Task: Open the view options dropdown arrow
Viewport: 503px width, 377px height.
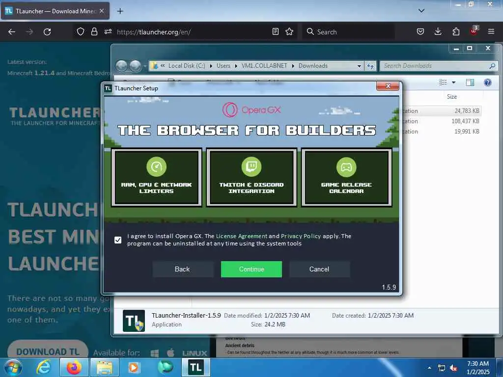Action: (x=453, y=82)
